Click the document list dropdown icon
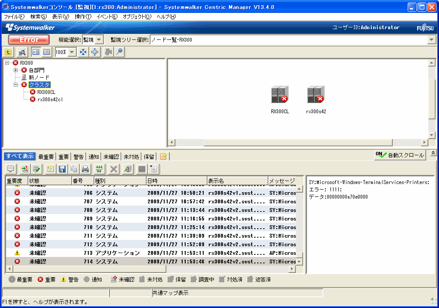 click(x=154, y=169)
